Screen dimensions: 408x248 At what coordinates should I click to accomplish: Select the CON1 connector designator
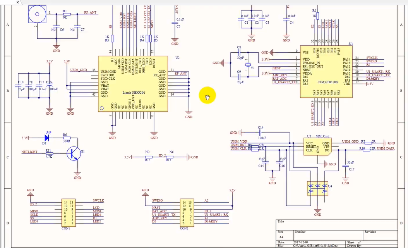coord(66,229)
